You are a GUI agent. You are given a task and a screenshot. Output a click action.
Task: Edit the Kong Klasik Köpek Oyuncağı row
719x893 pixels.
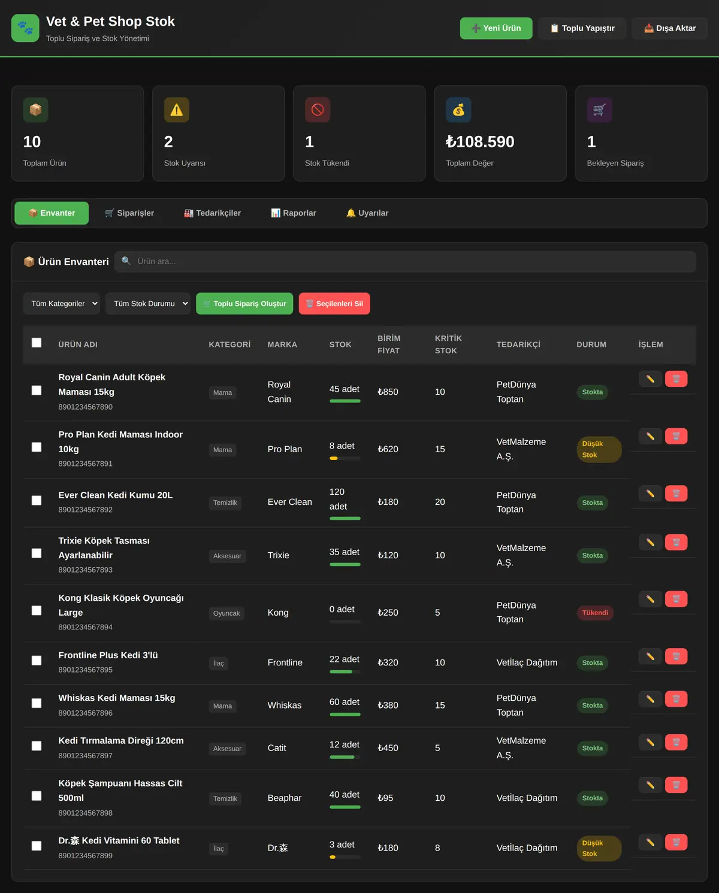point(650,599)
